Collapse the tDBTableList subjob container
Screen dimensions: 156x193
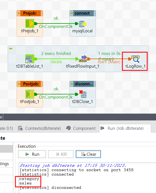coord(11,49)
